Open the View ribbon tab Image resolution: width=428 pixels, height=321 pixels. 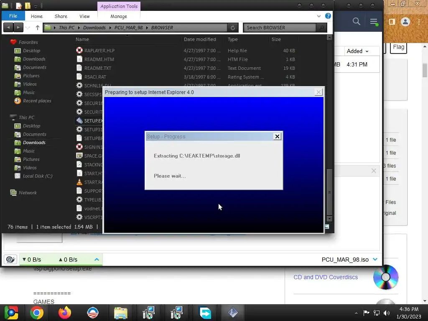pos(84,16)
